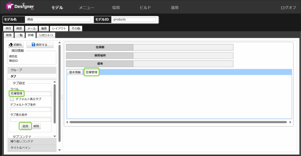Switch to the レイアウト tab
Viewport: 301px width, 156px height.
click(59, 28)
